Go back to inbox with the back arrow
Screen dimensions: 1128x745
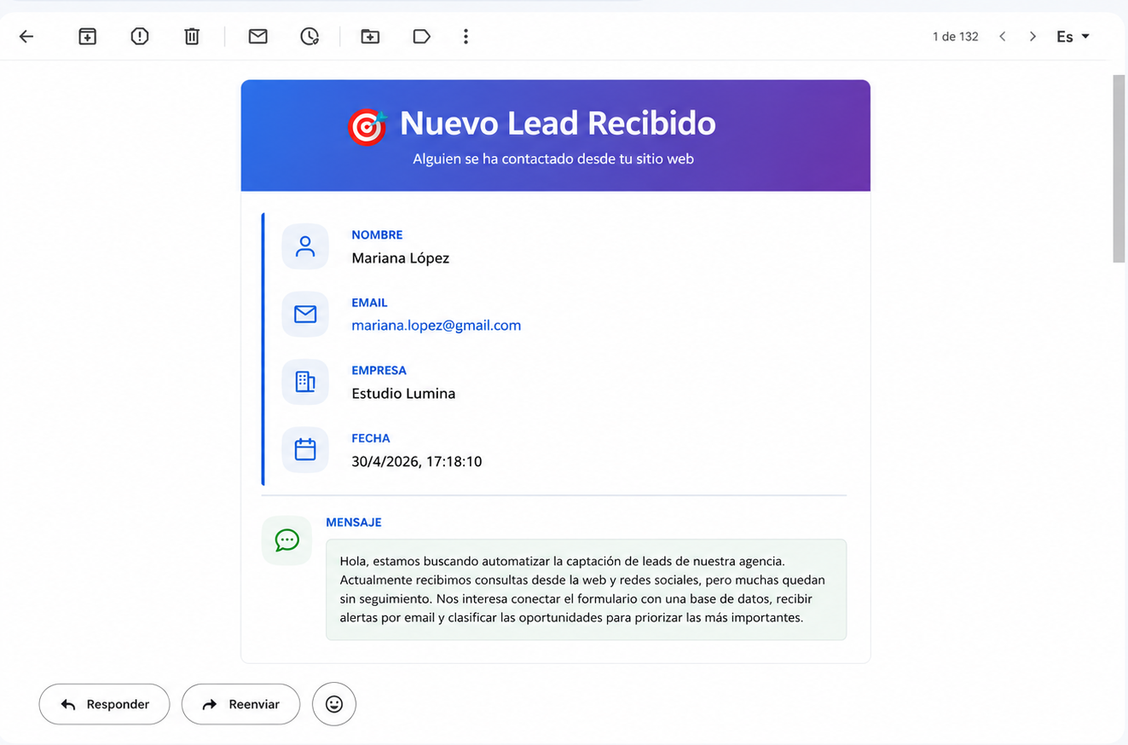click(26, 37)
